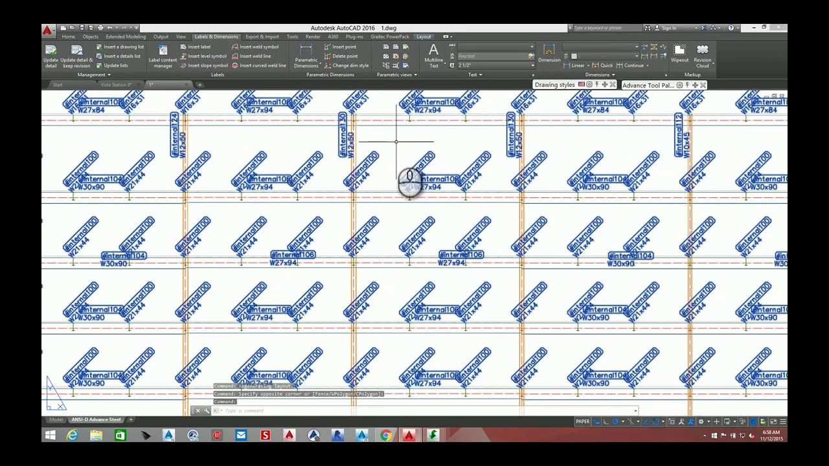Open the Graitec PowerPack ribbon tab
The width and height of the screenshot is (829, 466).
tap(390, 37)
